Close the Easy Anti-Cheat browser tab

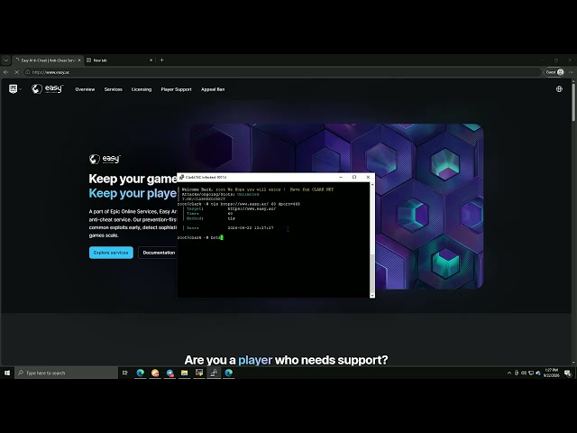(x=79, y=60)
